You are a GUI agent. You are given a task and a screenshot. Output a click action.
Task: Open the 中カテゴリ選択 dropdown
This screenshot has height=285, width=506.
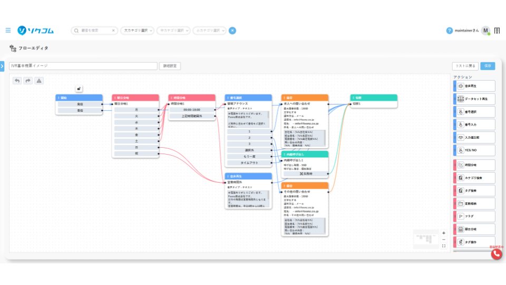(x=173, y=31)
